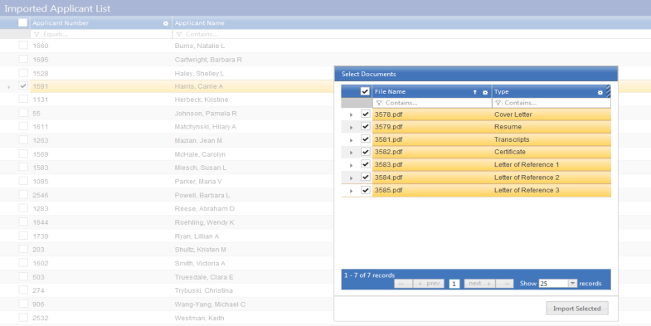The image size is (651, 326).
Task: Open File Name column settings gear
Action: pyautogui.click(x=485, y=93)
